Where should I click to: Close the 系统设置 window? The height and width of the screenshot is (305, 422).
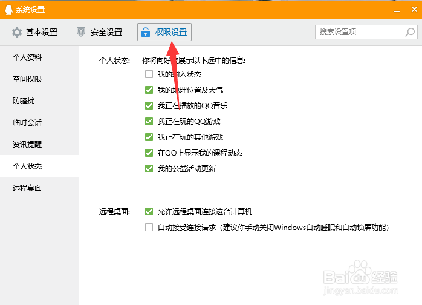[414, 10]
